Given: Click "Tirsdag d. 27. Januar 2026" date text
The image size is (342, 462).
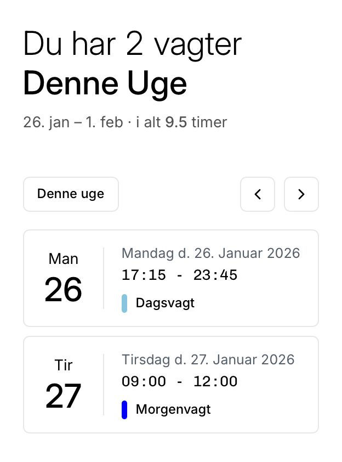Looking at the screenshot, I should point(208,359).
